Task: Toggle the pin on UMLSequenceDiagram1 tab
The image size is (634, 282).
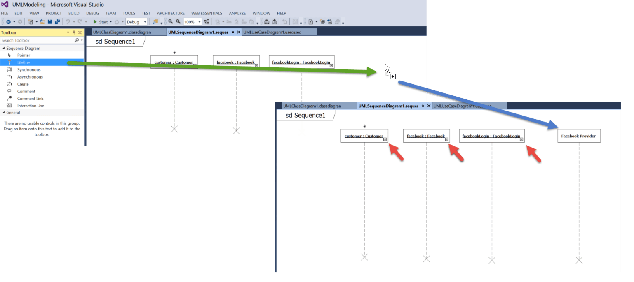Action: pyautogui.click(x=232, y=32)
